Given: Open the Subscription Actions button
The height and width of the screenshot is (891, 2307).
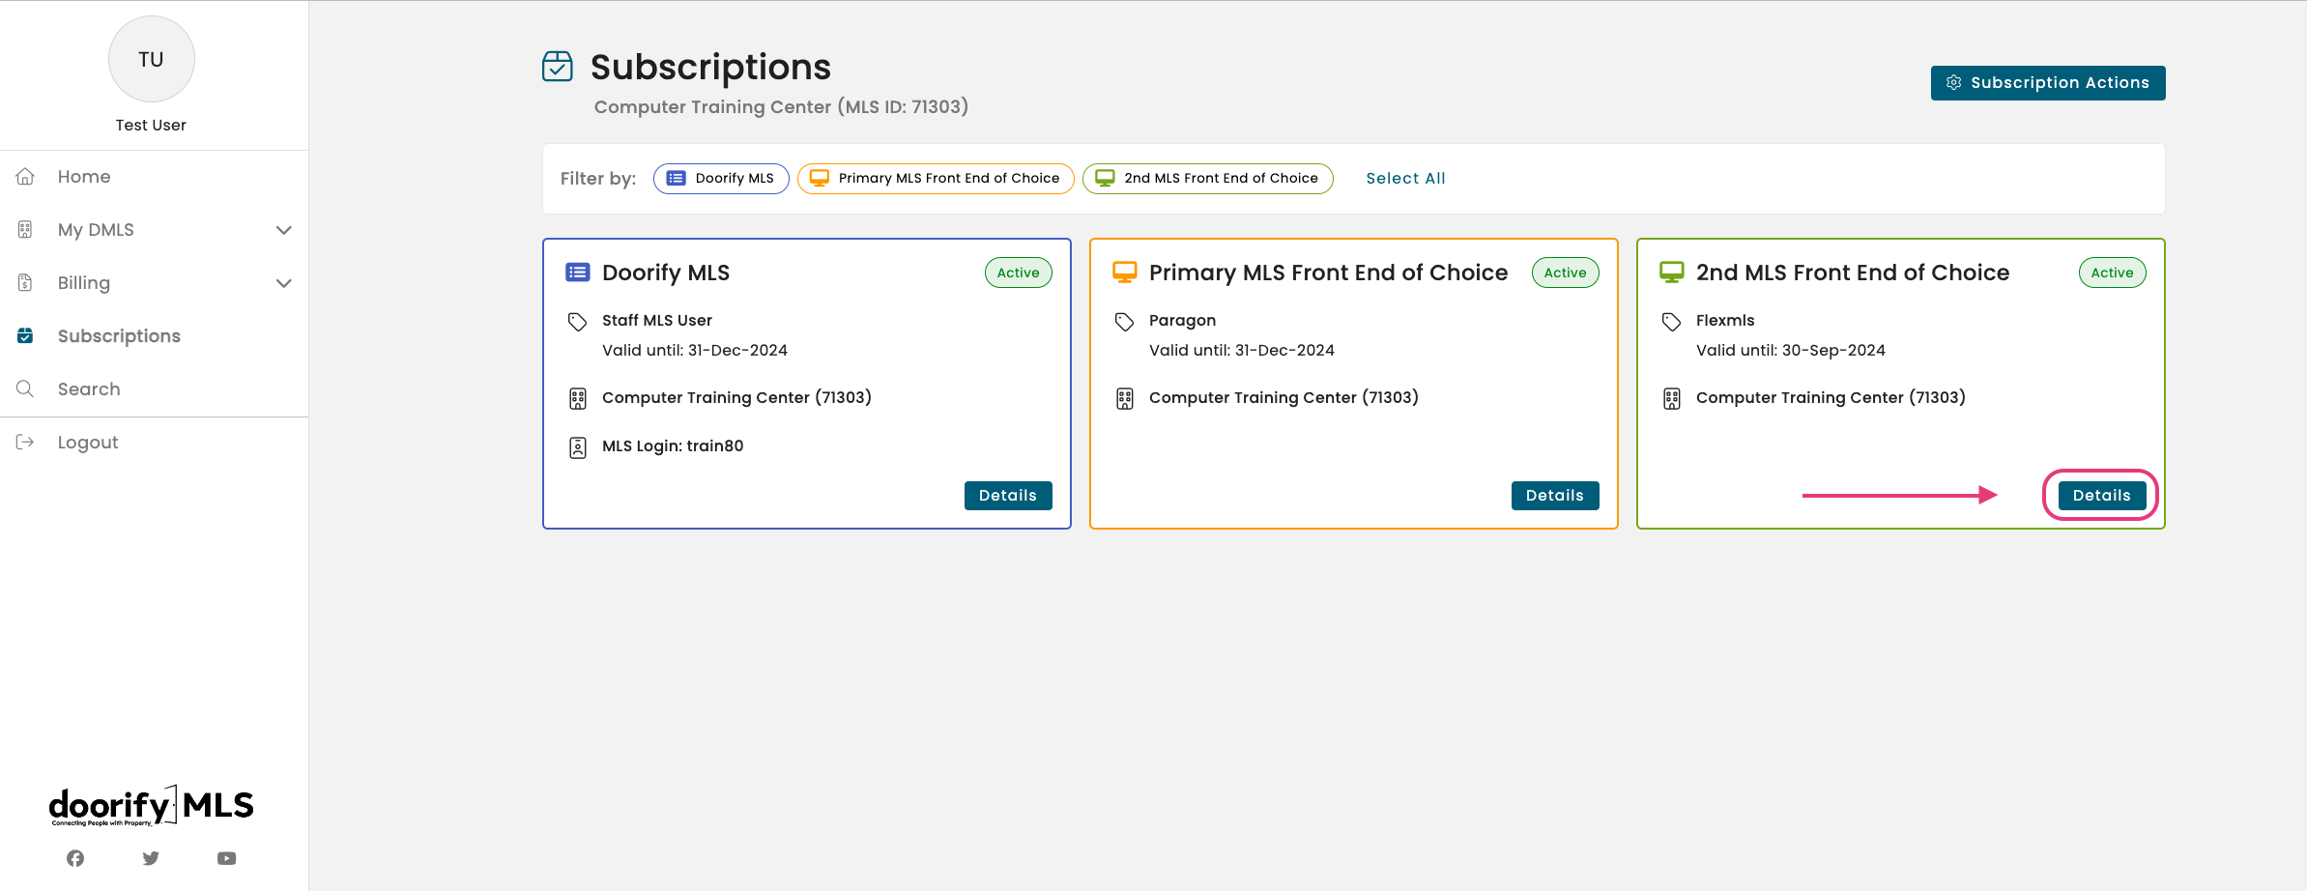Looking at the screenshot, I should (2048, 83).
